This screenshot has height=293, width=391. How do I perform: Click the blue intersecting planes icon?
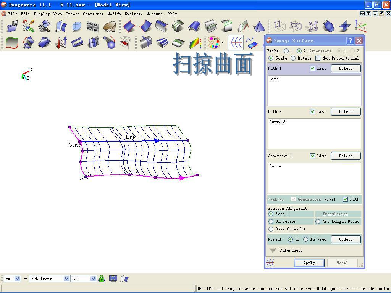345,26
